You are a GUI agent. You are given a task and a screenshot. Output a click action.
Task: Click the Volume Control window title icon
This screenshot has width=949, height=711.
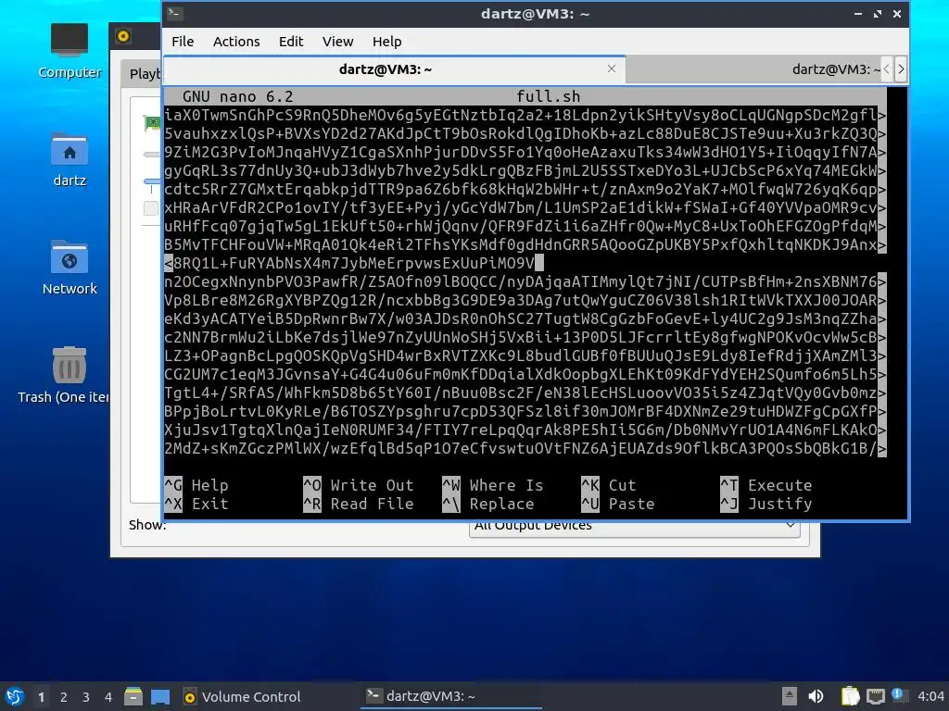[x=123, y=36]
